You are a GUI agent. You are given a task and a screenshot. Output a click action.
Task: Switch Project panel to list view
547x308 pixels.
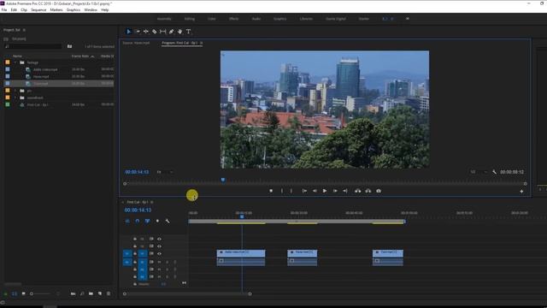click(x=15, y=293)
